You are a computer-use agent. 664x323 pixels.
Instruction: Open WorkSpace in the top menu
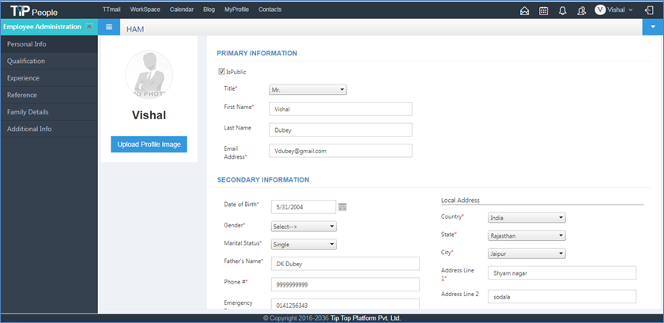(x=145, y=9)
